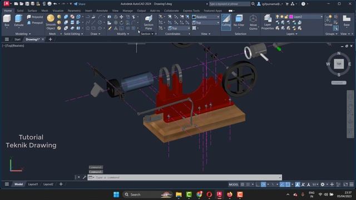Add a new layout with the plus button
This screenshot has width=356, height=200.
(x=61, y=184)
